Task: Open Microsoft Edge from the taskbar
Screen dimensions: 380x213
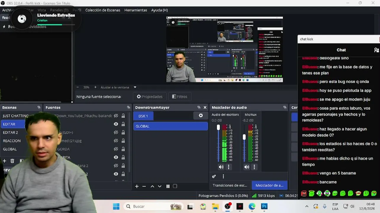Action: pyautogui.click(x=252, y=206)
